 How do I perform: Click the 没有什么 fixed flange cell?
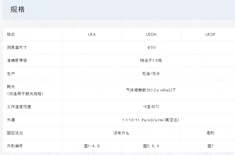click(x=121, y=133)
